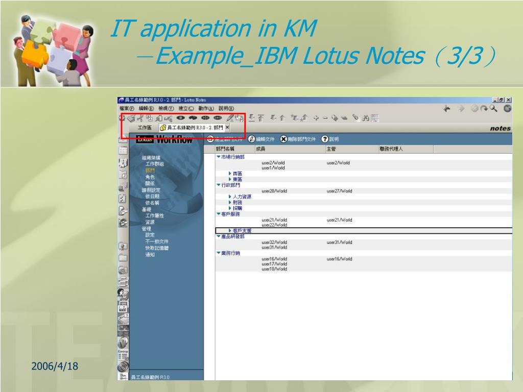523x392 pixels.
Task: Click the 編輯文件 action button
Action: pos(261,139)
